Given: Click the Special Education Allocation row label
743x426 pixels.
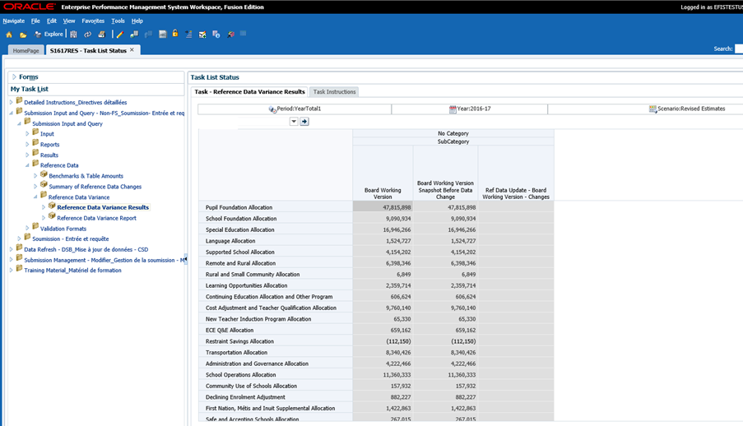Looking at the screenshot, I should (x=239, y=229).
